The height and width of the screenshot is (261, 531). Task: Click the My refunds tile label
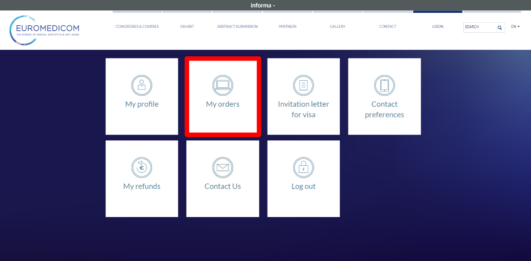[142, 186]
